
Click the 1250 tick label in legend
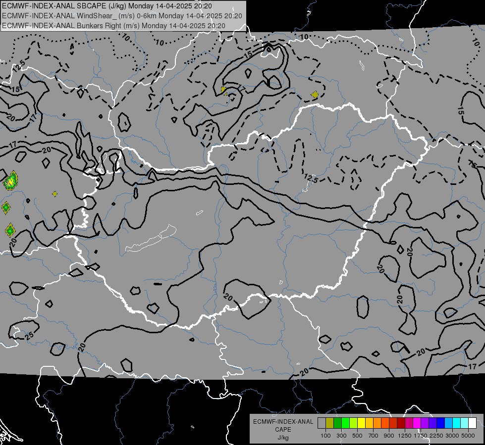pyautogui.click(x=405, y=436)
